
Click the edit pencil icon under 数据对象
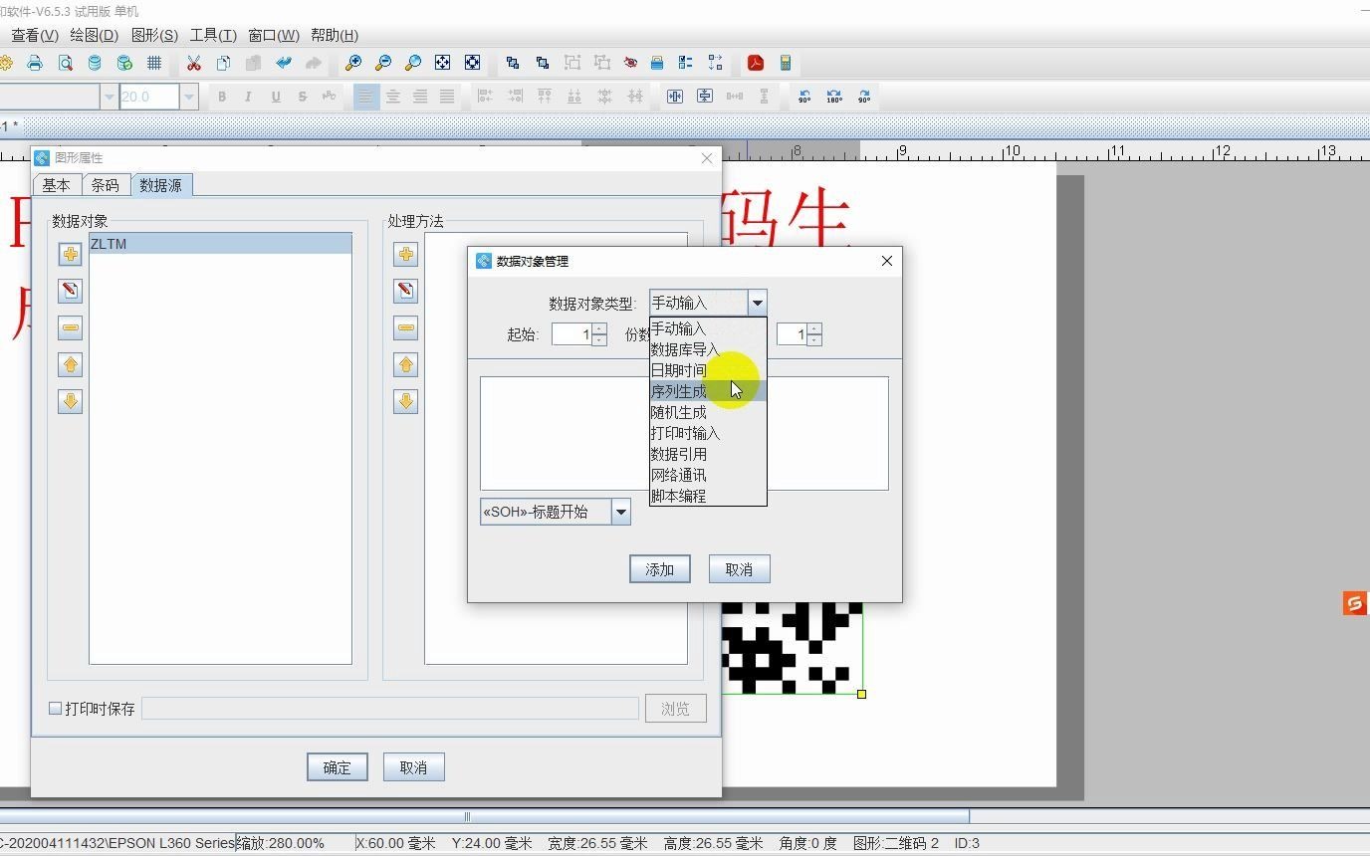pos(70,291)
